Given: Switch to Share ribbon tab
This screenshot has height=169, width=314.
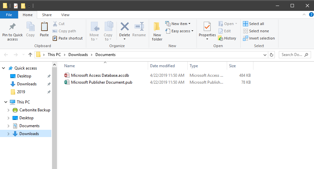Looking at the screenshot, I should (47, 15).
